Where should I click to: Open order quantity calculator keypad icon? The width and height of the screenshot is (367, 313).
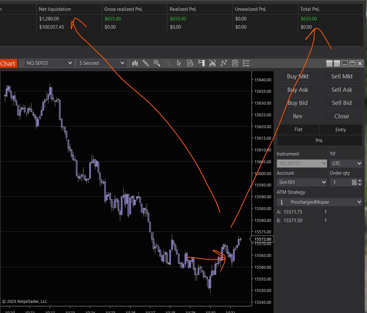pyautogui.click(x=354, y=182)
